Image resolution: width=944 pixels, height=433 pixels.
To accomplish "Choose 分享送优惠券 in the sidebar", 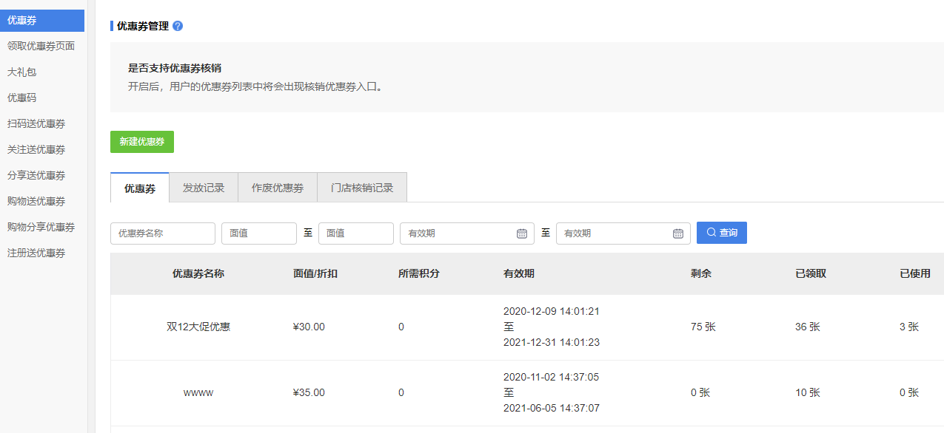I will tap(36, 175).
